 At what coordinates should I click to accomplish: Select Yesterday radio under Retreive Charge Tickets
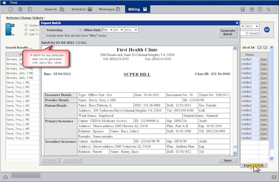[26, 25]
